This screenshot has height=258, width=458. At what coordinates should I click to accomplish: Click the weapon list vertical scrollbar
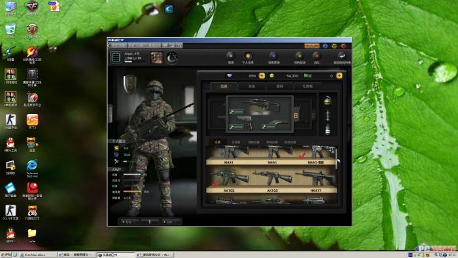[x=336, y=158]
